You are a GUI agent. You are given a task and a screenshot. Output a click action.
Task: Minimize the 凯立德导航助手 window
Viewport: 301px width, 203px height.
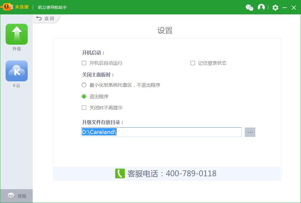click(285, 8)
